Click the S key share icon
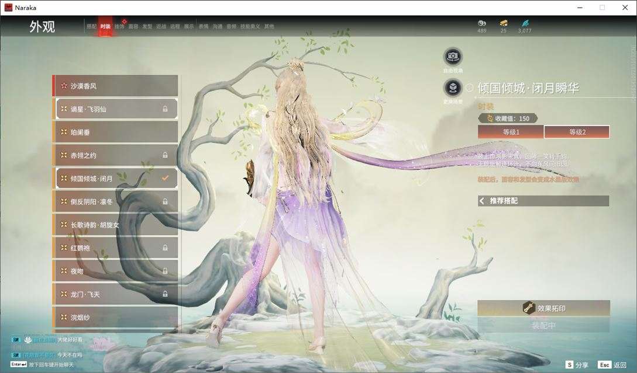This screenshot has height=373, width=637. pyautogui.click(x=570, y=365)
